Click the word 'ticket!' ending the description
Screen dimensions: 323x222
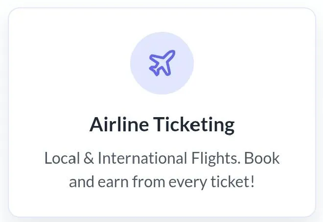coord(232,181)
